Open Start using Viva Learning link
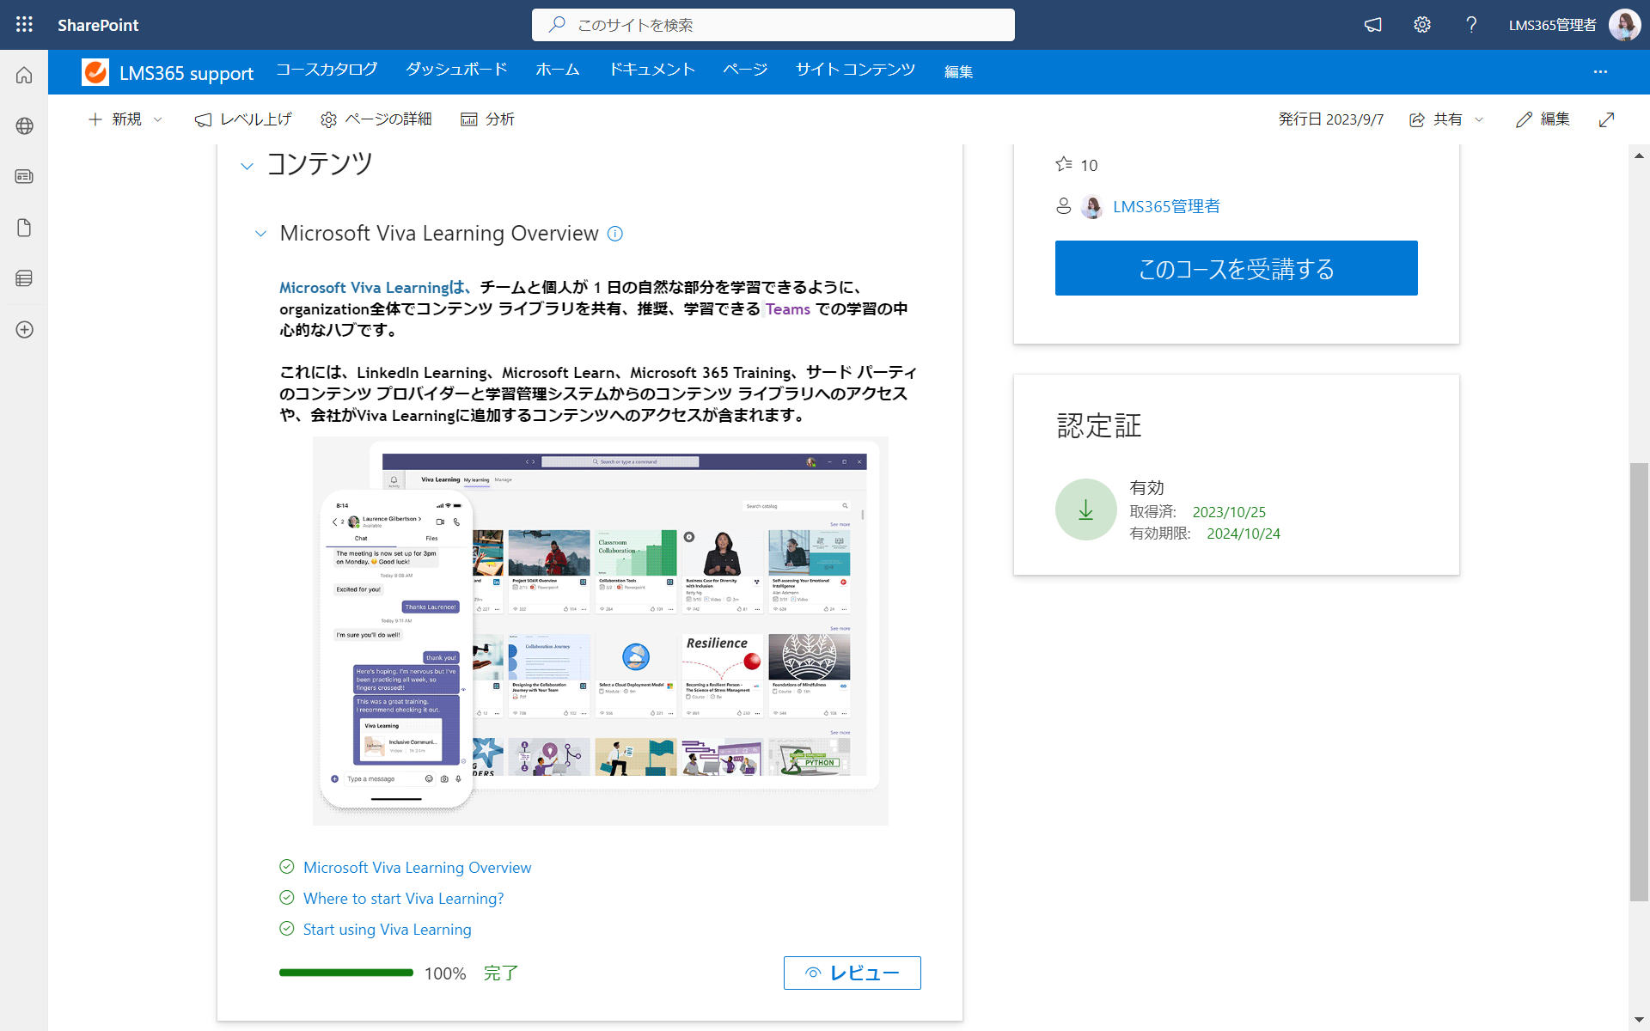 tap(387, 929)
